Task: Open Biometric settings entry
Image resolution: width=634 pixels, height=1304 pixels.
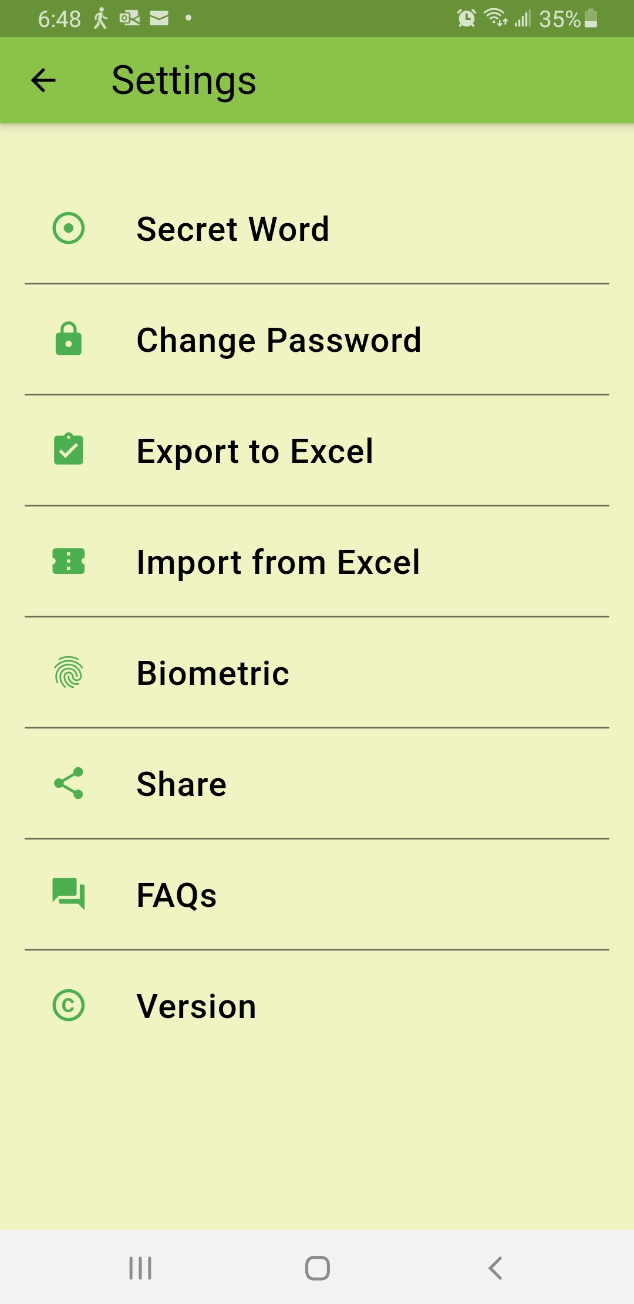Action: [213, 673]
